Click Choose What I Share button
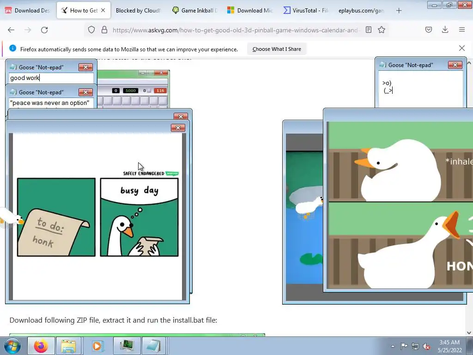 277,49
